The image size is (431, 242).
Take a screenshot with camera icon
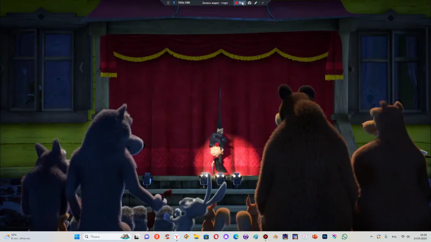point(250,3)
